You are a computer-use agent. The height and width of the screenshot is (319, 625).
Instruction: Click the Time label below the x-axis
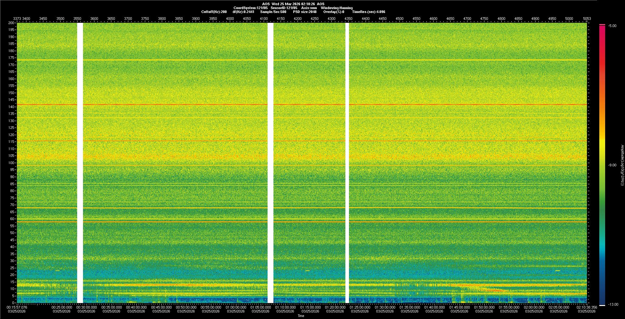pyautogui.click(x=301, y=316)
